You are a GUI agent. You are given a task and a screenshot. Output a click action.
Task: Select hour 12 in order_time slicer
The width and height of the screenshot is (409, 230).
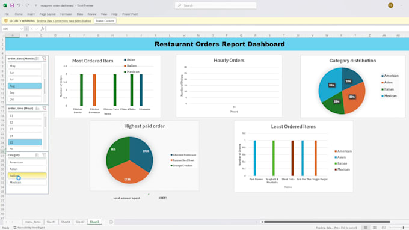click(25, 123)
